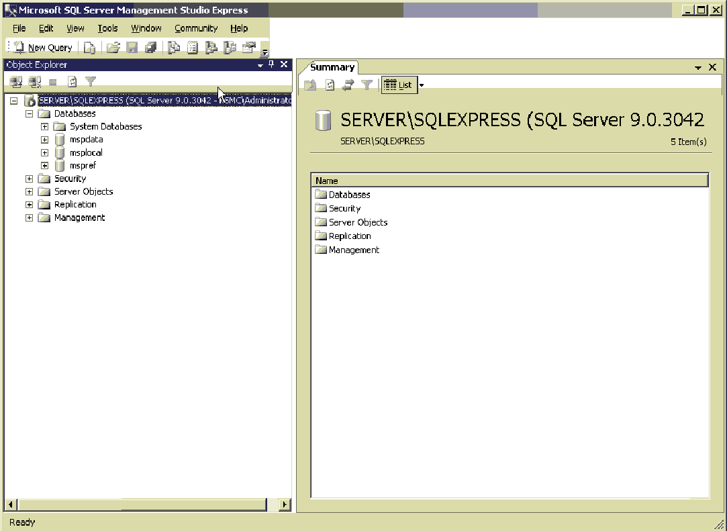Viewport: 727px width, 531px height.
Task: Click the Name column header
Action: (510, 181)
